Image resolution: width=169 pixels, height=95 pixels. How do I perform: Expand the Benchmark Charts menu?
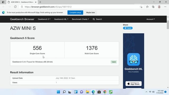(80, 19)
